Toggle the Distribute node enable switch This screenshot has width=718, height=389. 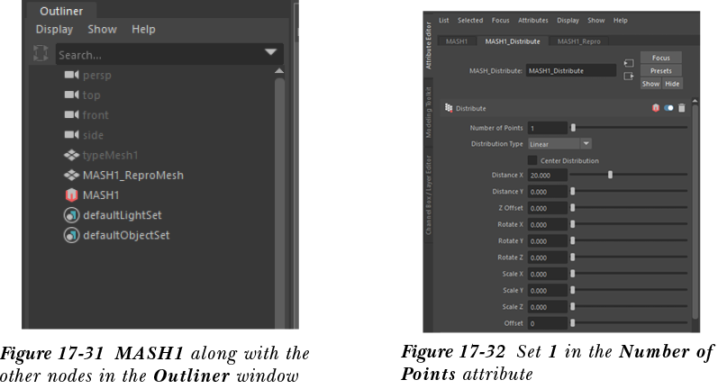point(669,108)
